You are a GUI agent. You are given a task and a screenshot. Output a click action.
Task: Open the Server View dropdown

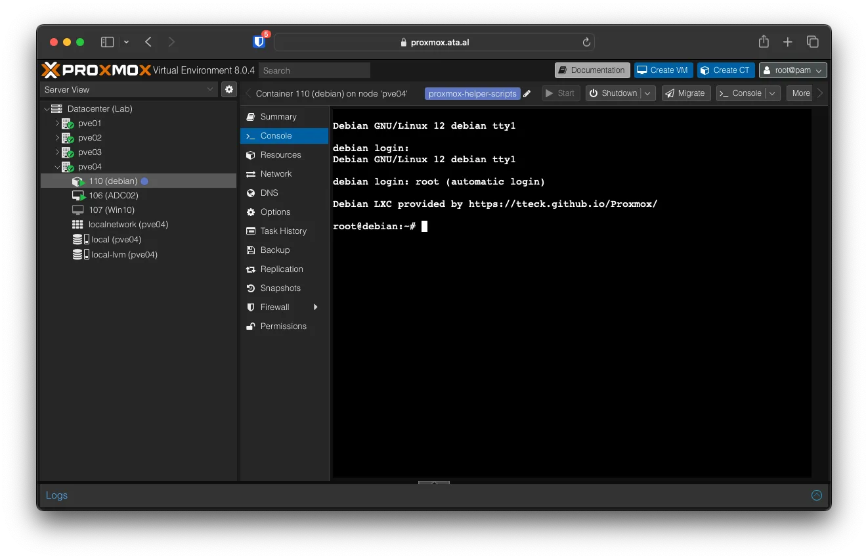(129, 89)
